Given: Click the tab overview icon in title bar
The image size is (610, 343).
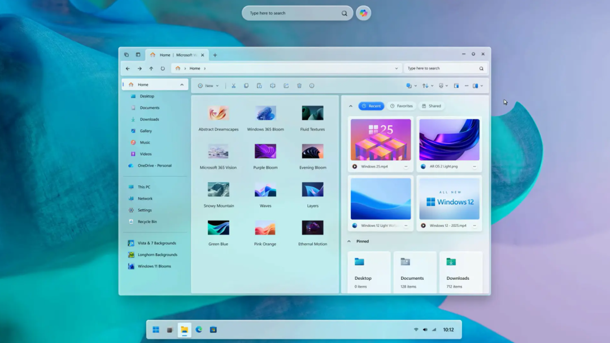Looking at the screenshot, I should pyautogui.click(x=127, y=55).
